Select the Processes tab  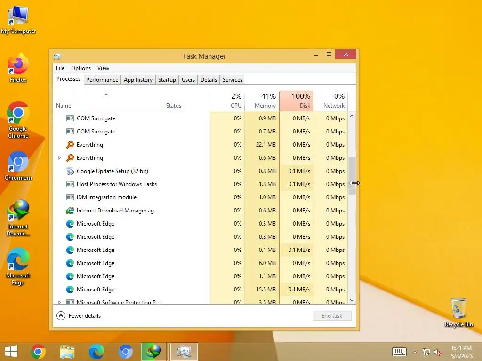[68, 79]
